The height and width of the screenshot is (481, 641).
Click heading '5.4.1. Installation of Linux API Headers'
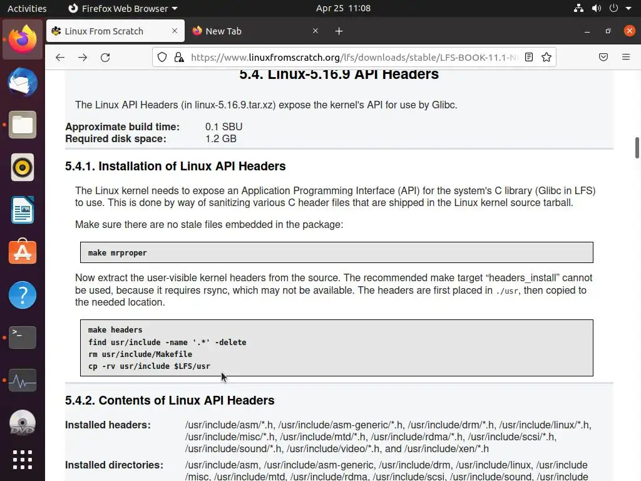[175, 166]
